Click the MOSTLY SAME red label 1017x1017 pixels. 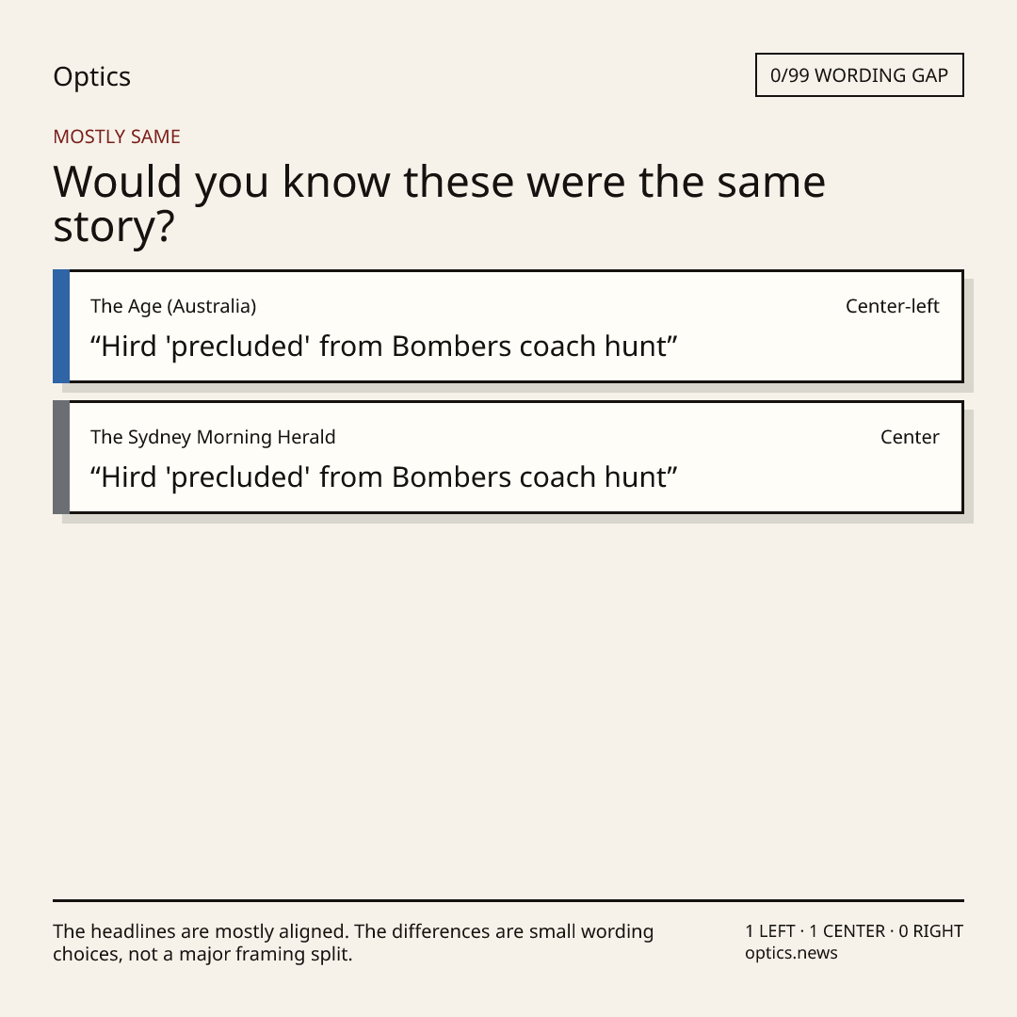117,137
